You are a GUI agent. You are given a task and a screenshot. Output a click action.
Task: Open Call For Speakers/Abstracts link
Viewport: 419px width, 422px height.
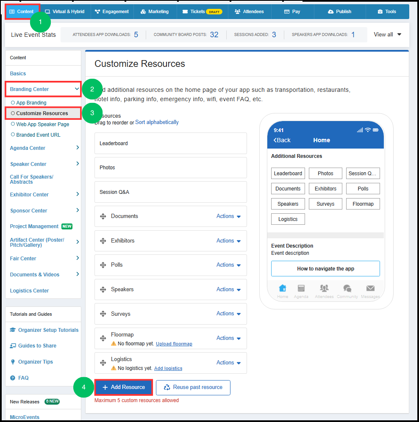click(31, 179)
